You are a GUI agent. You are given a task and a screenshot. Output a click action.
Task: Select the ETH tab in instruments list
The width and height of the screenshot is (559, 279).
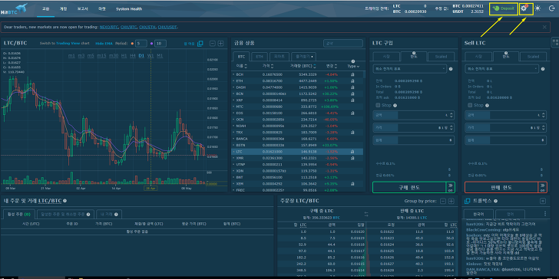pos(260,56)
